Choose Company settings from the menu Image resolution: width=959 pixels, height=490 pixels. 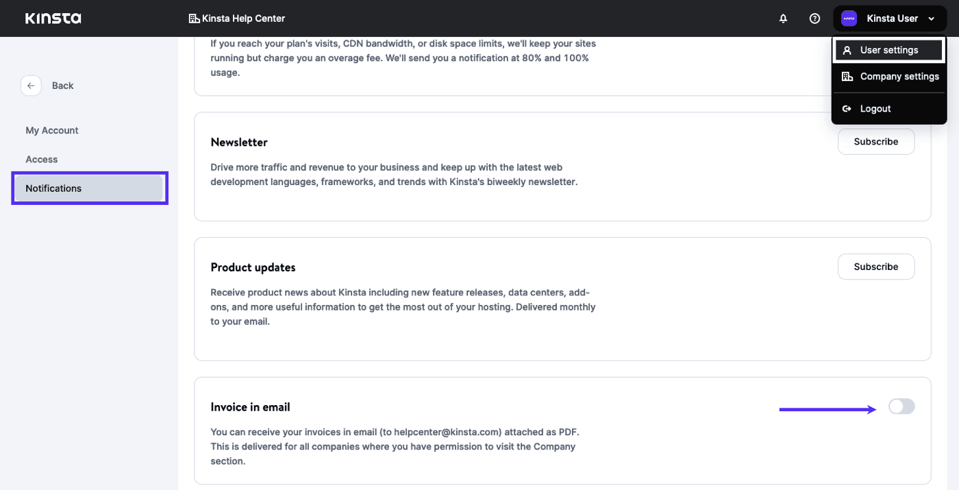coord(899,76)
